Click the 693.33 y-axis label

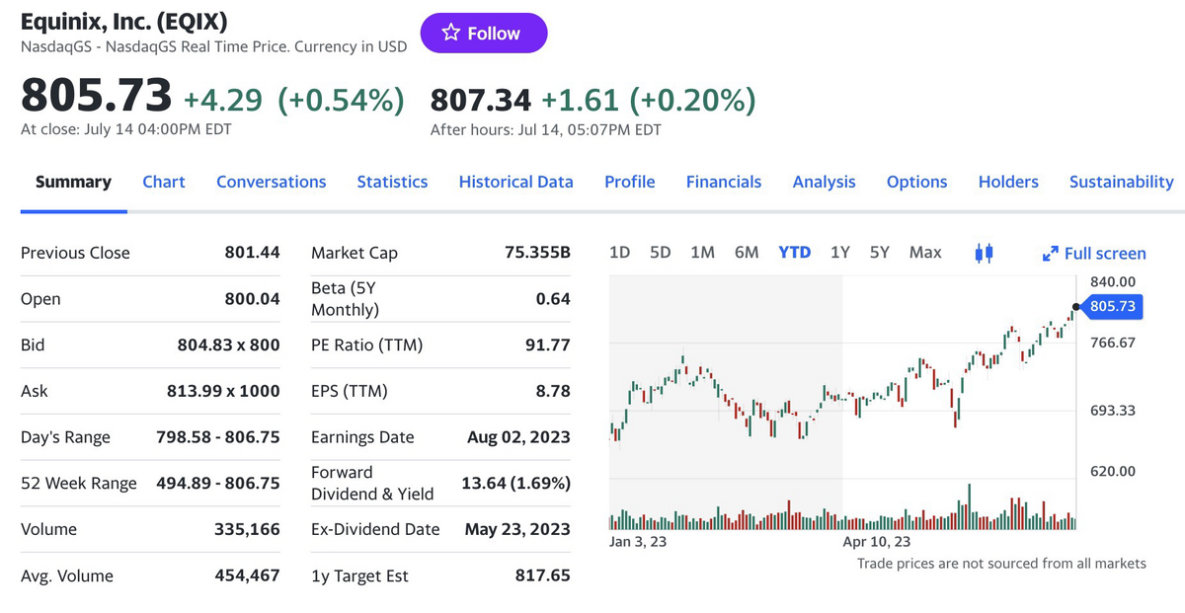(1112, 411)
